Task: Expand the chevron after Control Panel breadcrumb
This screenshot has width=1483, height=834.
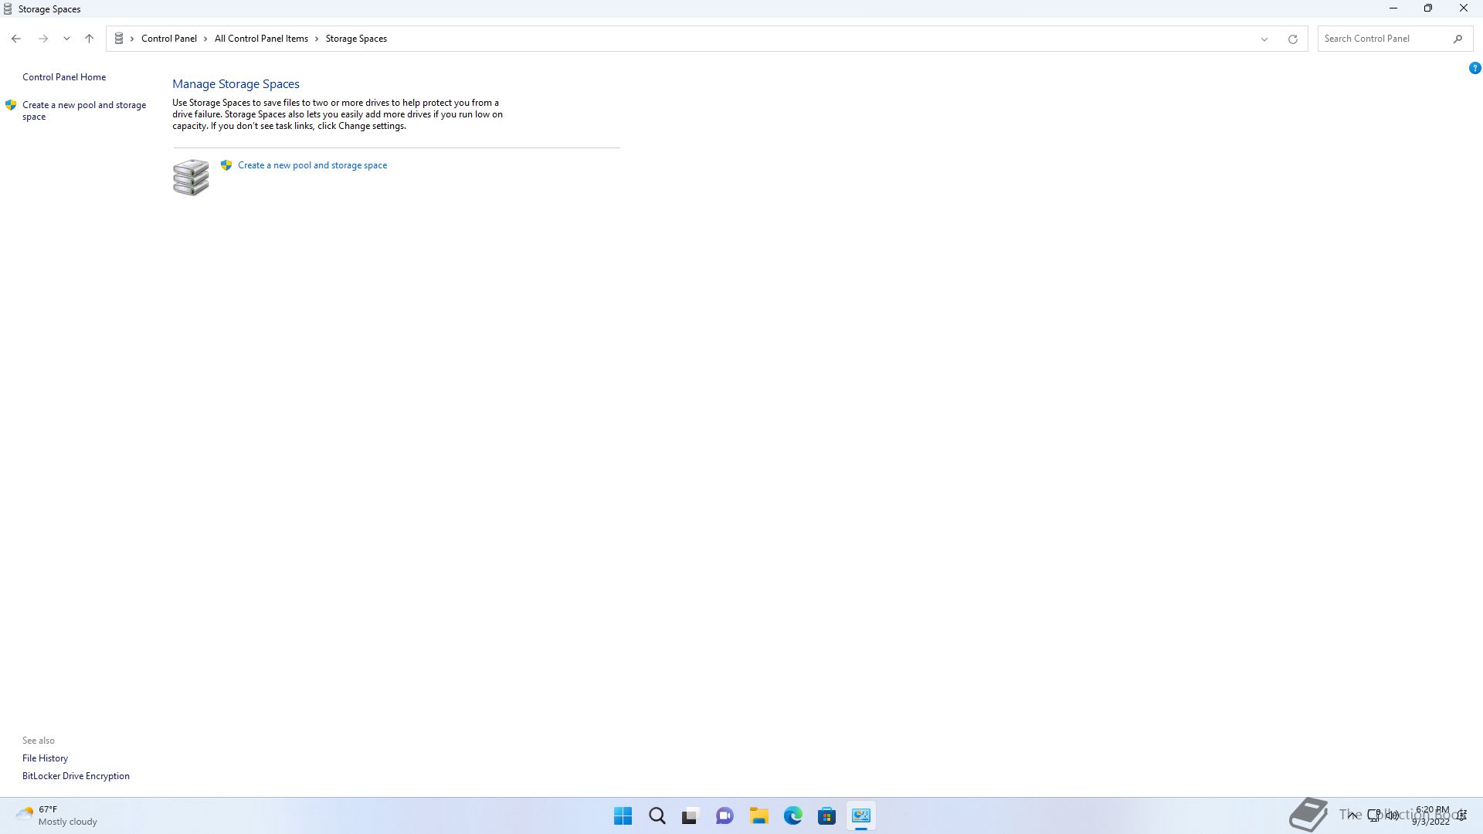Action: click(x=205, y=39)
